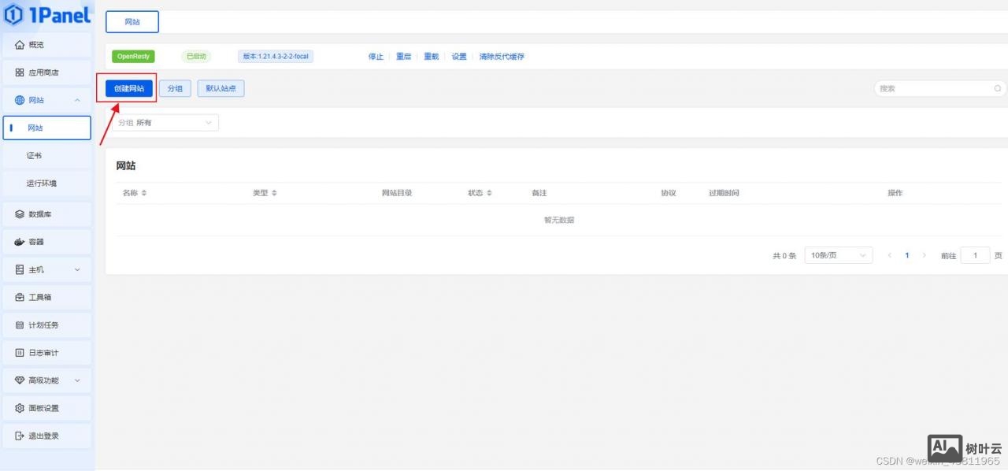Open the 日志审计 log icon
Screen dimensions: 1008x471
[x=20, y=353]
